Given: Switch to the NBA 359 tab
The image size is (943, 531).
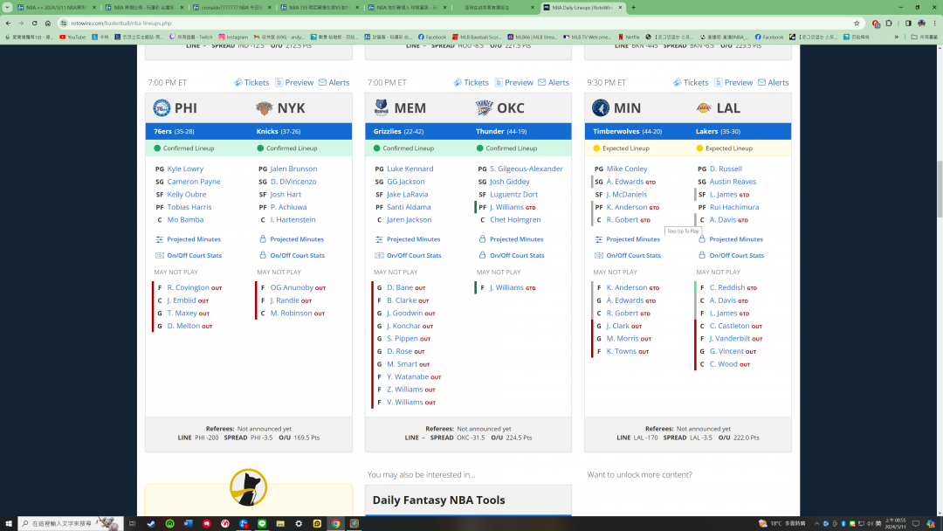Looking at the screenshot, I should [x=319, y=7].
